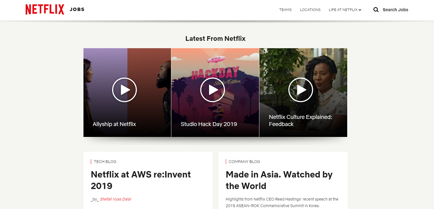This screenshot has height=209, width=434.
Task: Open Netflix at AWS re:Invent 2019 article
Action: coord(141,180)
